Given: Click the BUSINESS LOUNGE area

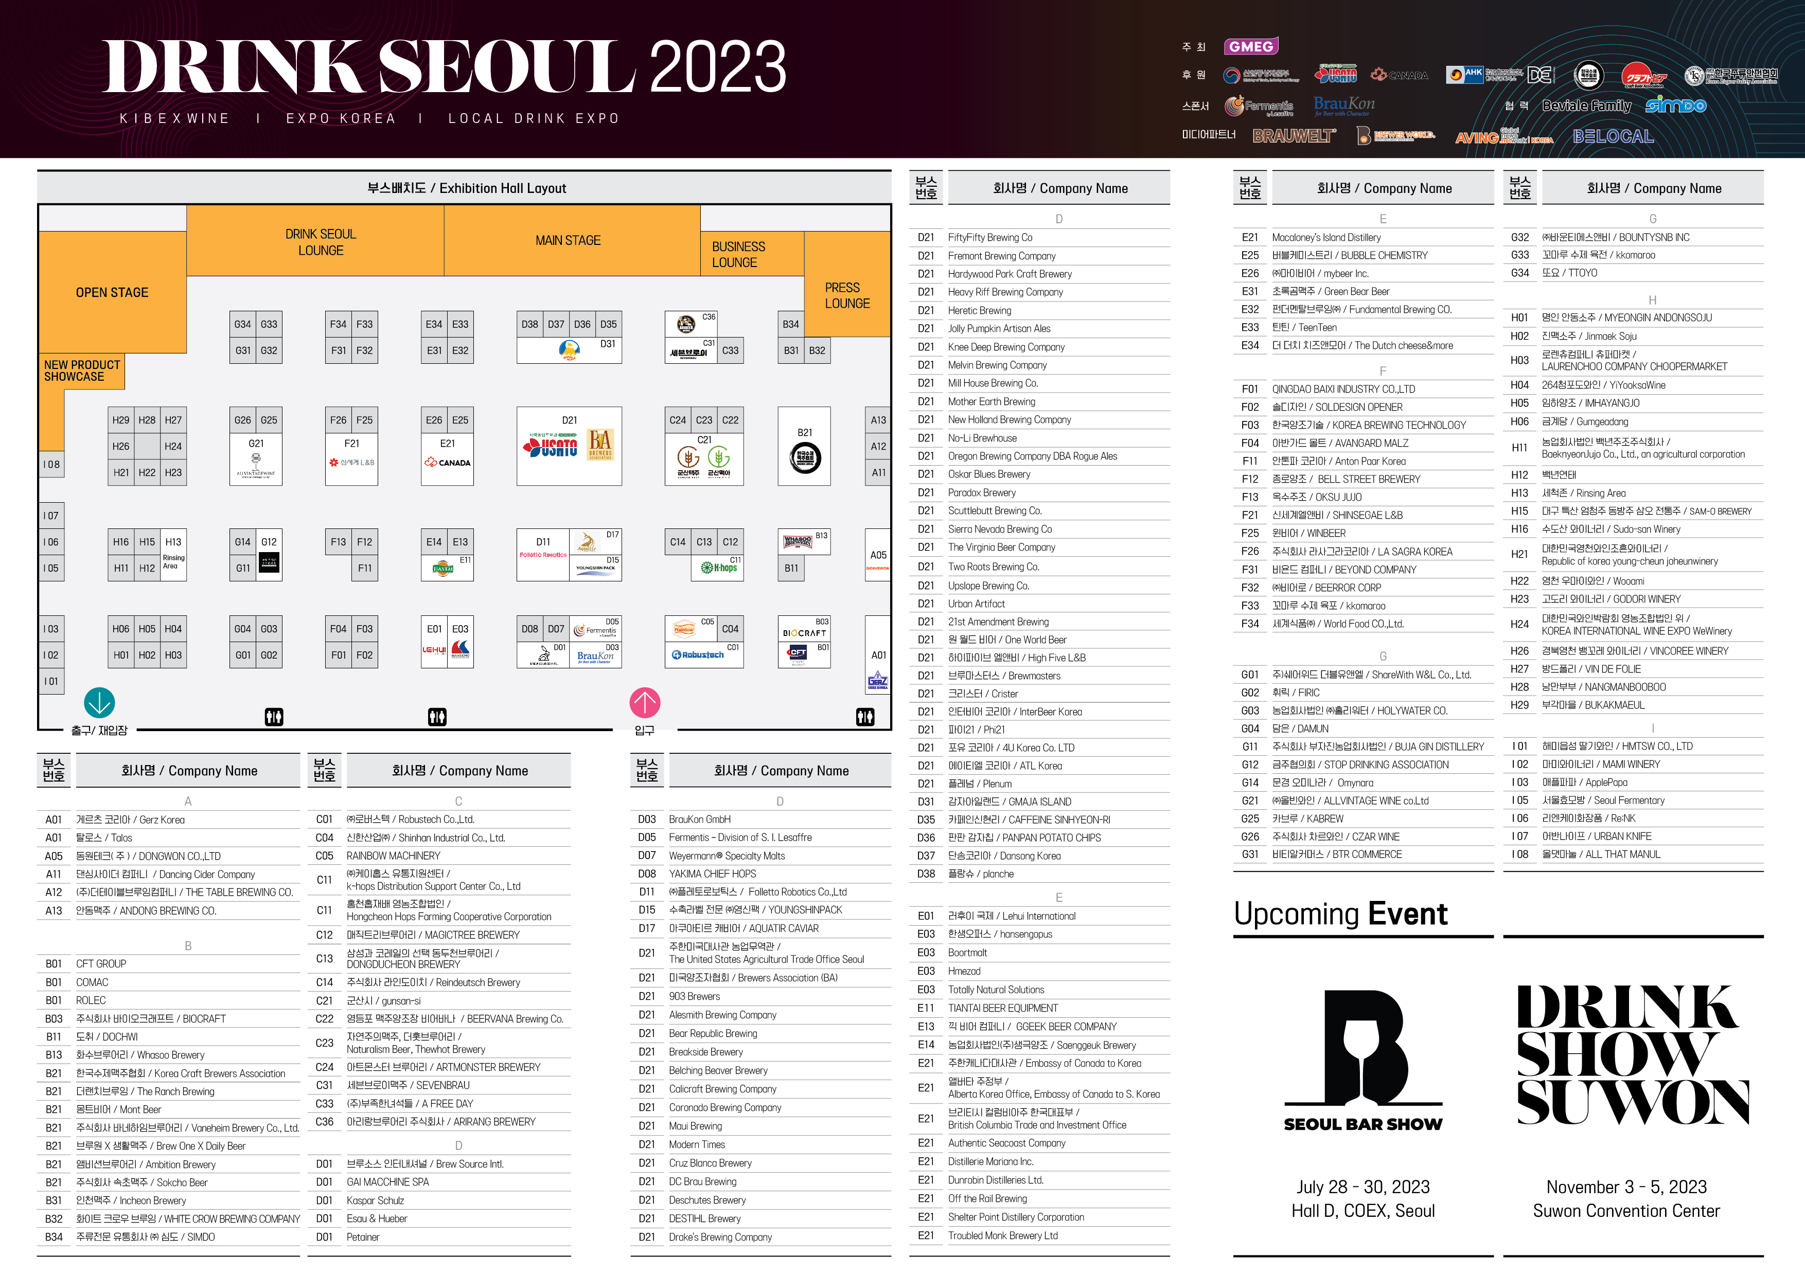Looking at the screenshot, I should [738, 254].
